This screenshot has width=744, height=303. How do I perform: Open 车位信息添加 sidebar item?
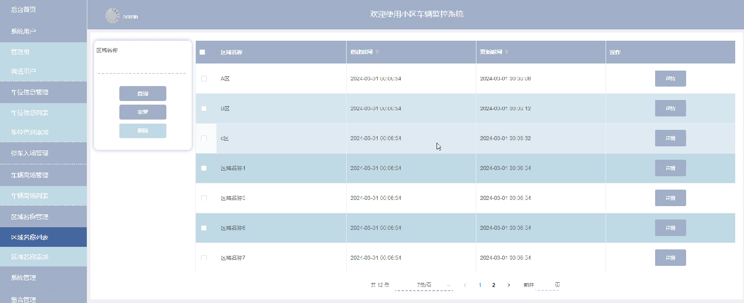click(x=43, y=132)
